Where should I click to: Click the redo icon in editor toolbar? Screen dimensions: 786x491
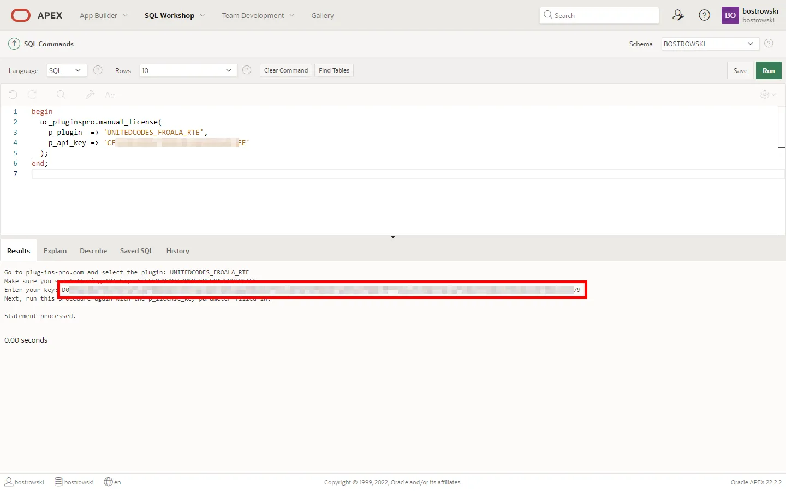click(32, 94)
